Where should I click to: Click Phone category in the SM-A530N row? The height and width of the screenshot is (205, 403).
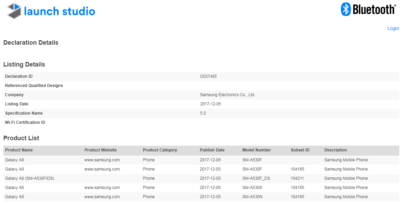149,197
